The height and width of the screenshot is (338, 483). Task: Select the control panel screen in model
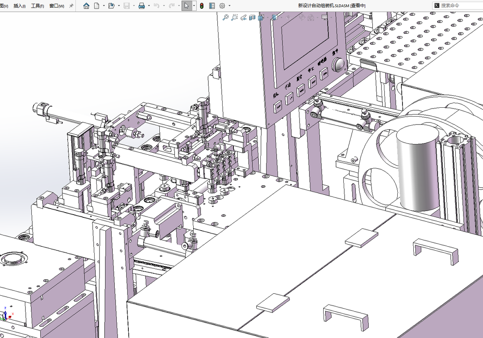305,41
